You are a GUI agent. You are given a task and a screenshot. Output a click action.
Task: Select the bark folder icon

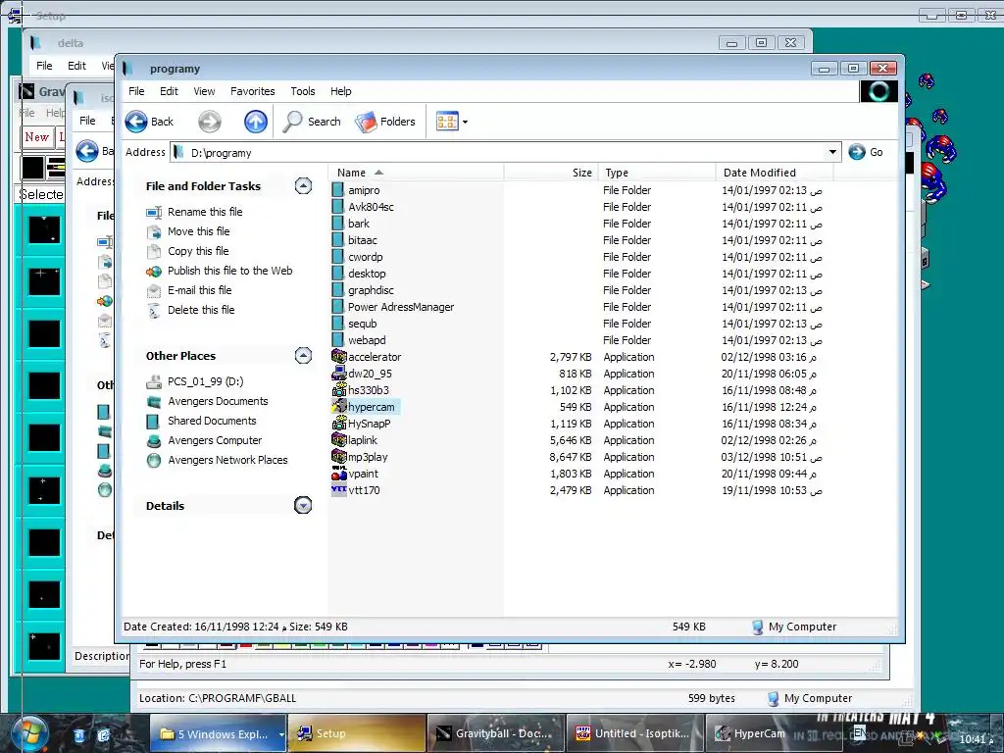(338, 224)
